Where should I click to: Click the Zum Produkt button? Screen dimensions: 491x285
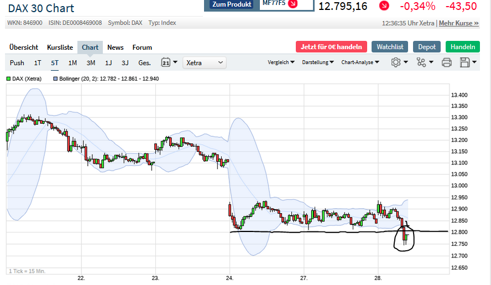click(232, 4)
